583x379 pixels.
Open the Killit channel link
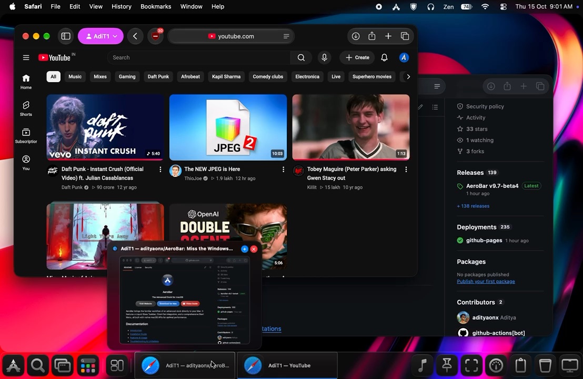[x=311, y=187]
